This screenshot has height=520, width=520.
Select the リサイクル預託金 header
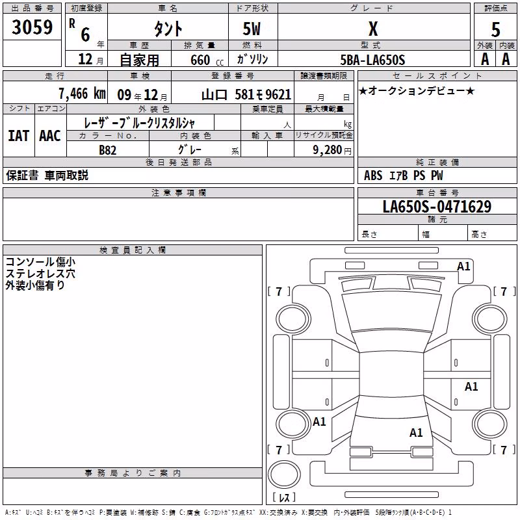tap(324, 135)
